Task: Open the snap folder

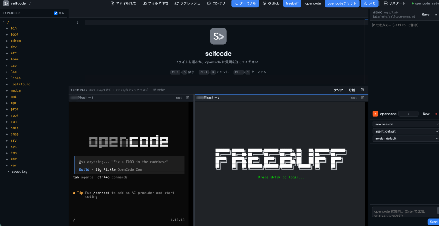Action: click(15, 134)
